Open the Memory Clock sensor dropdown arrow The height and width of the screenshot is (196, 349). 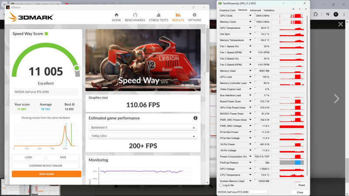(250, 22)
